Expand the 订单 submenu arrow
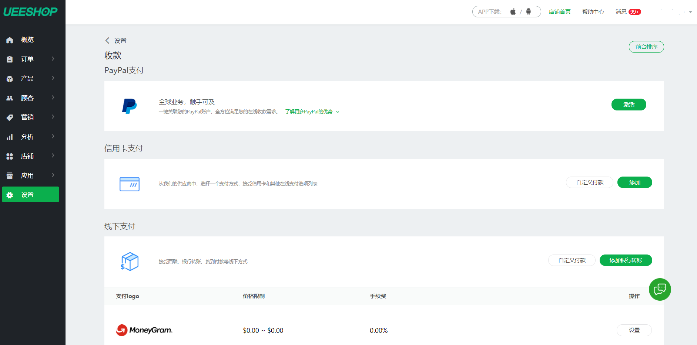Image resolution: width=697 pixels, height=345 pixels. click(53, 59)
